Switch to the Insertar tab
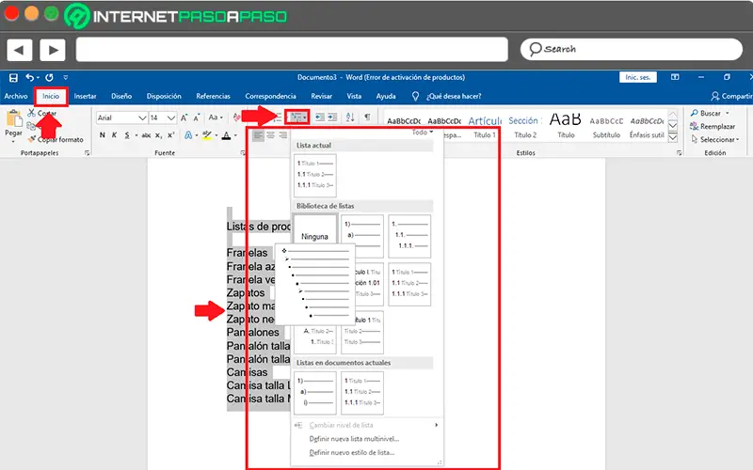This screenshot has height=470, width=753. 85,96
